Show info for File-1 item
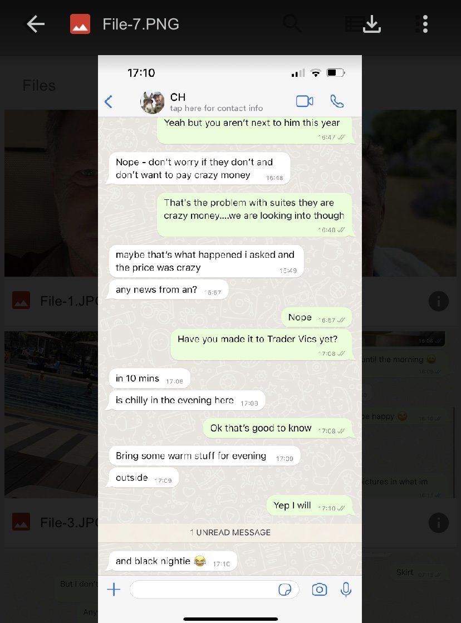This screenshot has height=623, width=461. pyautogui.click(x=438, y=301)
